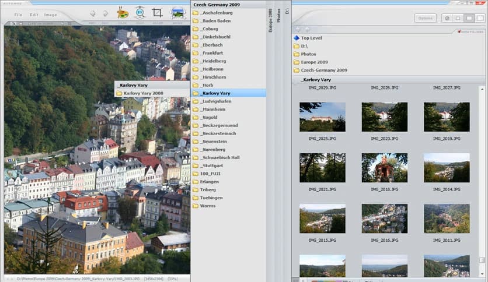488x282 pixels.
Task: Switch to the no-thumbnail view mode button
Action: 447,18
